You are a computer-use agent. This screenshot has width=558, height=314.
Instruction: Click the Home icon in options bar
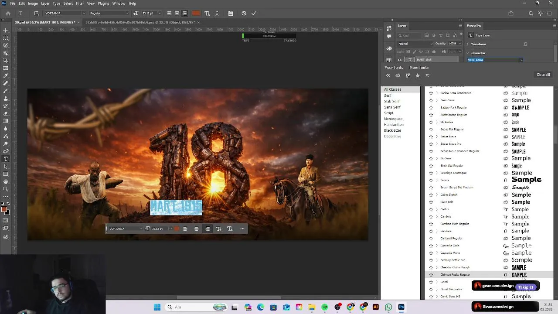[8, 13]
